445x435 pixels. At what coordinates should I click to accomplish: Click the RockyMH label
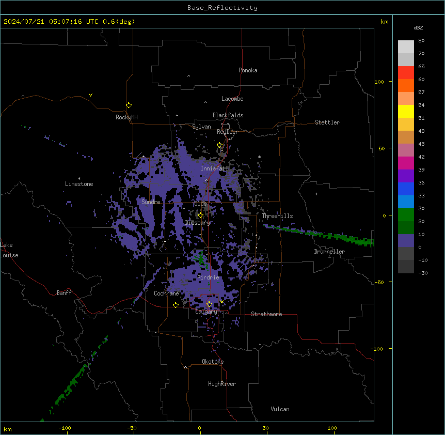126,117
